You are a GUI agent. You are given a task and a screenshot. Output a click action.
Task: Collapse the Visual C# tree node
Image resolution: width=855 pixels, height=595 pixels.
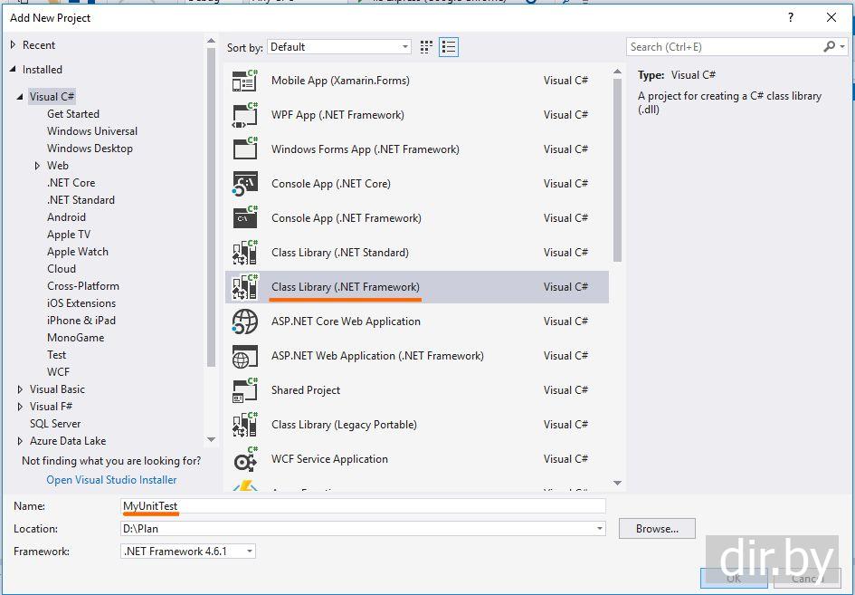(x=21, y=97)
